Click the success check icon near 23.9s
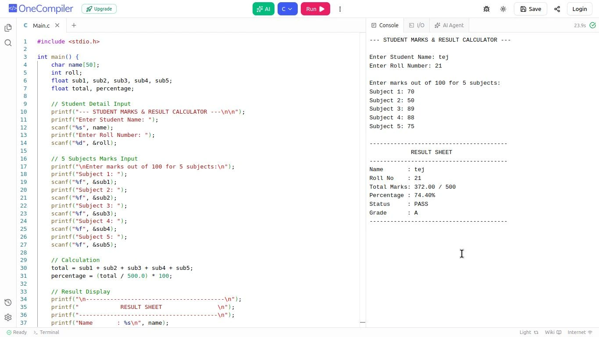The image size is (599, 337). (592, 25)
